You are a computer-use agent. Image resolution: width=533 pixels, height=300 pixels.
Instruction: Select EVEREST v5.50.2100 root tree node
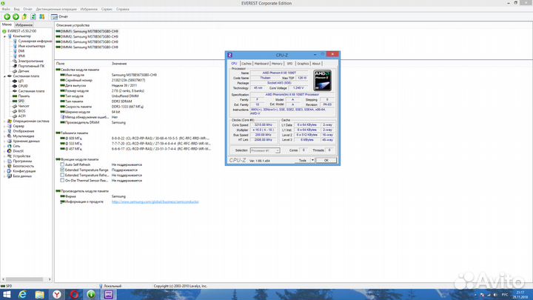21,31
